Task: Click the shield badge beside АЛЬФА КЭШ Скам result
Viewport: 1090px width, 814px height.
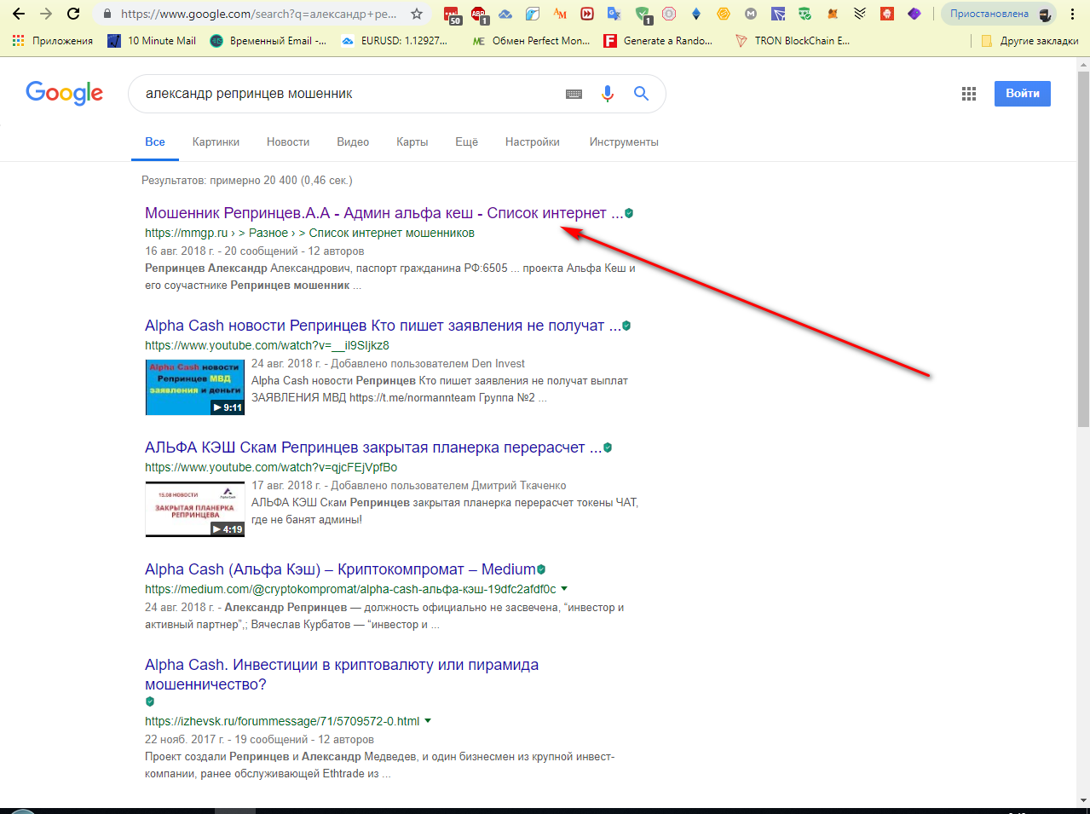Action: (608, 447)
